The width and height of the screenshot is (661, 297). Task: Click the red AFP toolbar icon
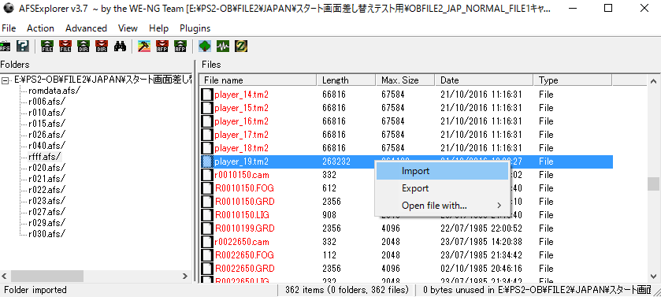162,46
